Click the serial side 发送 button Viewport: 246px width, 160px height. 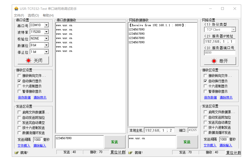[114, 142]
